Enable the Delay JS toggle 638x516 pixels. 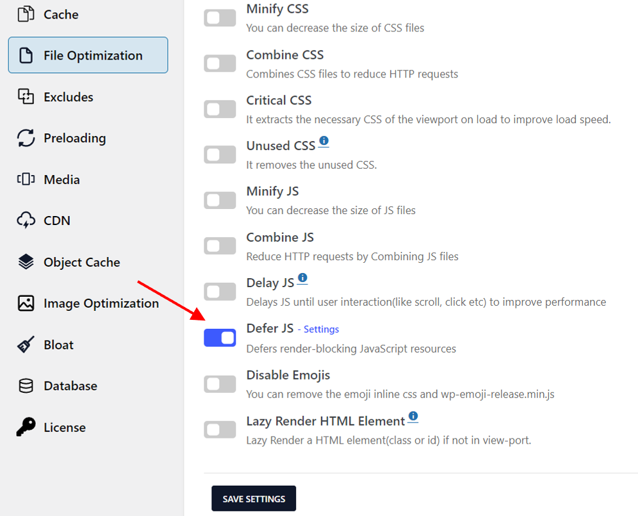point(220,292)
